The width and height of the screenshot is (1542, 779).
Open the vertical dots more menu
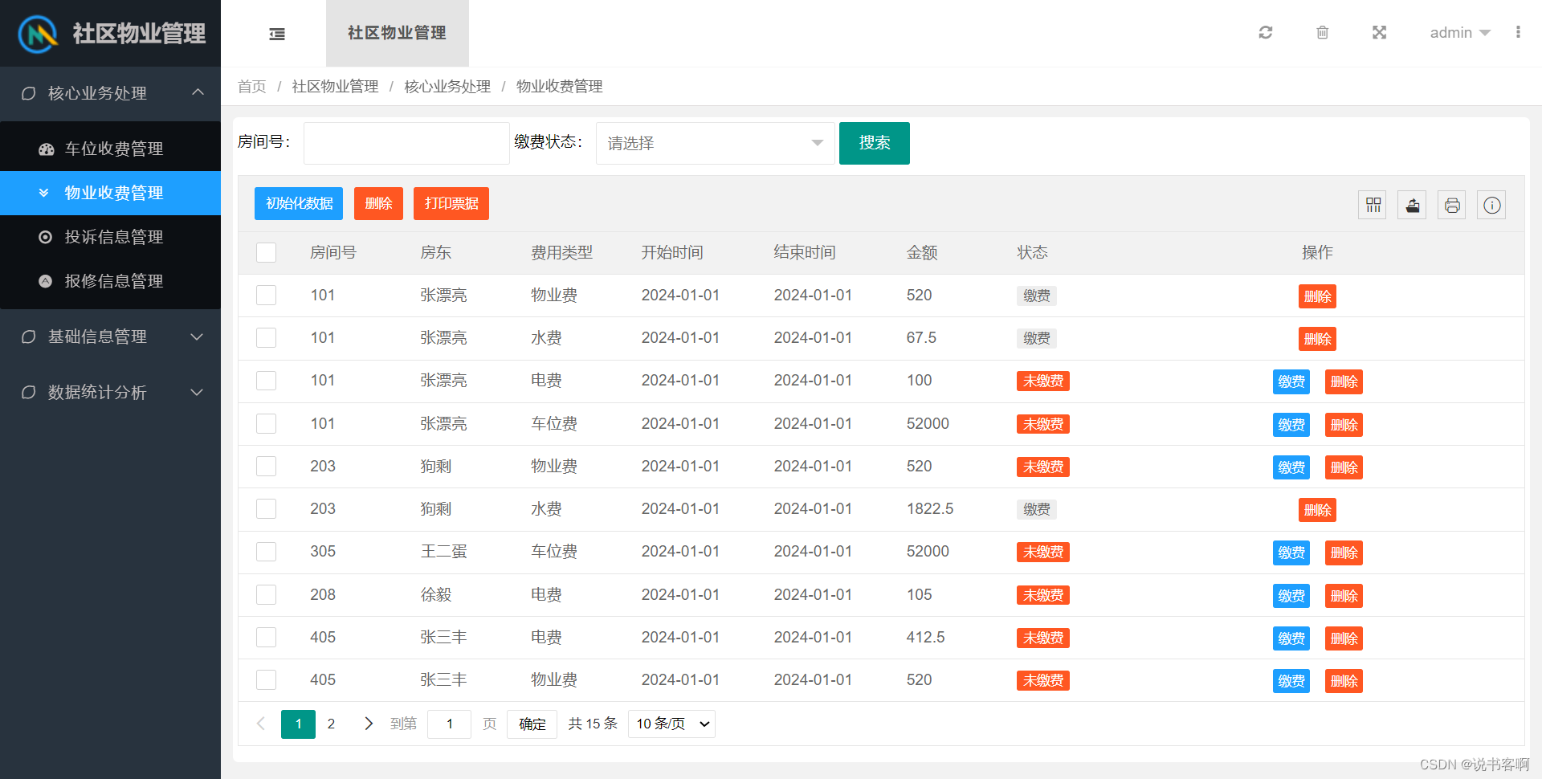(1518, 32)
